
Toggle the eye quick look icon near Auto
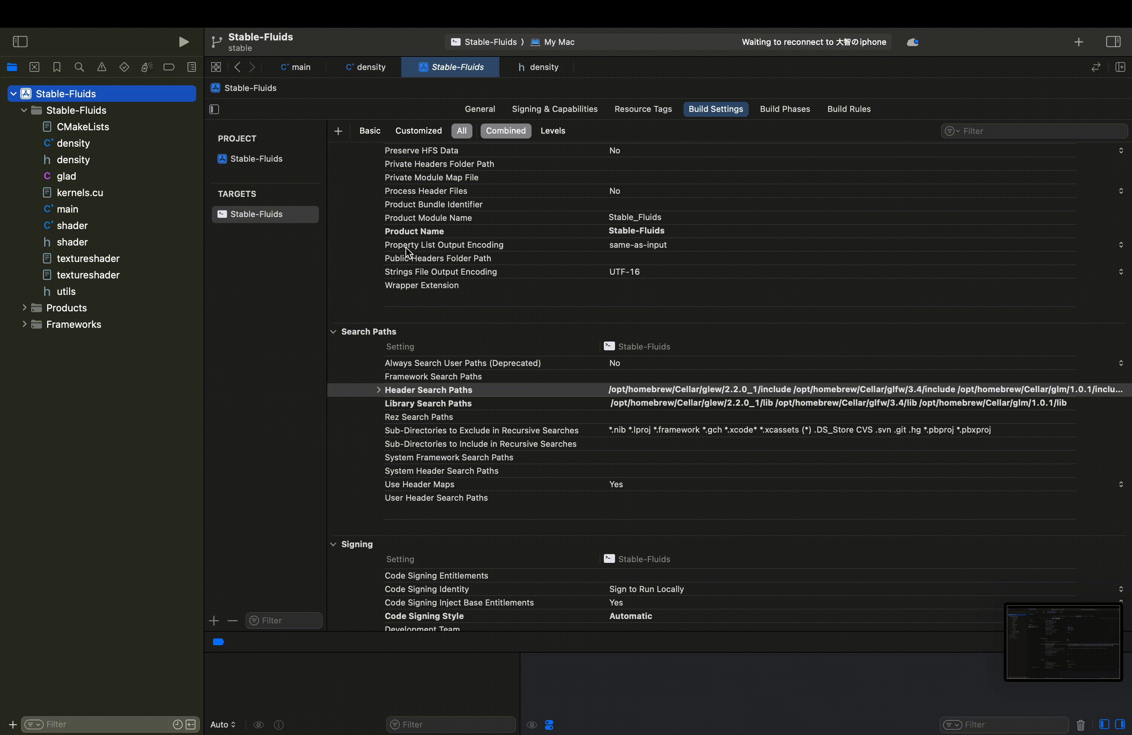pyautogui.click(x=258, y=725)
